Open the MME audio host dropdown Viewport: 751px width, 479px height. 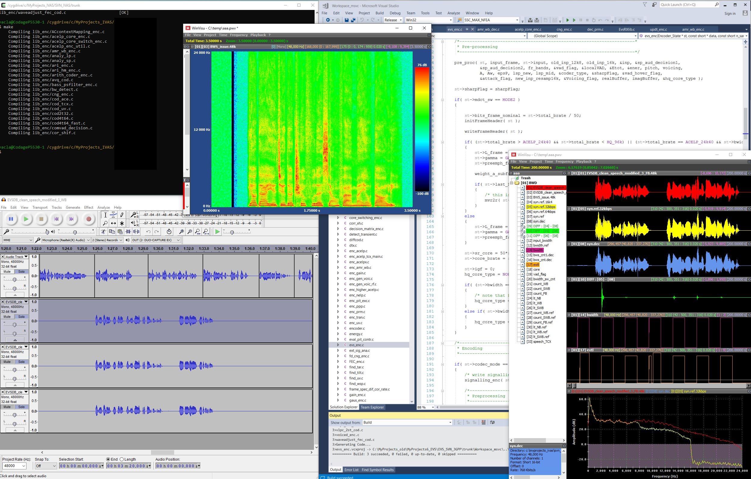(18, 240)
